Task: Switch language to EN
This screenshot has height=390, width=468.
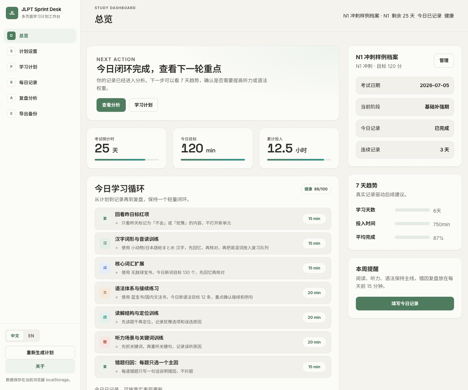Action: pyautogui.click(x=31, y=336)
